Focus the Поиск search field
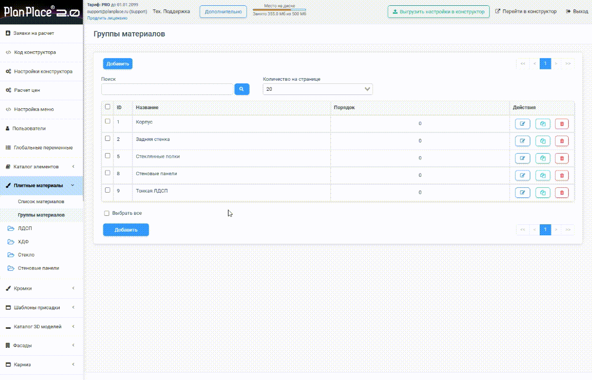The height and width of the screenshot is (380, 592). [x=167, y=89]
